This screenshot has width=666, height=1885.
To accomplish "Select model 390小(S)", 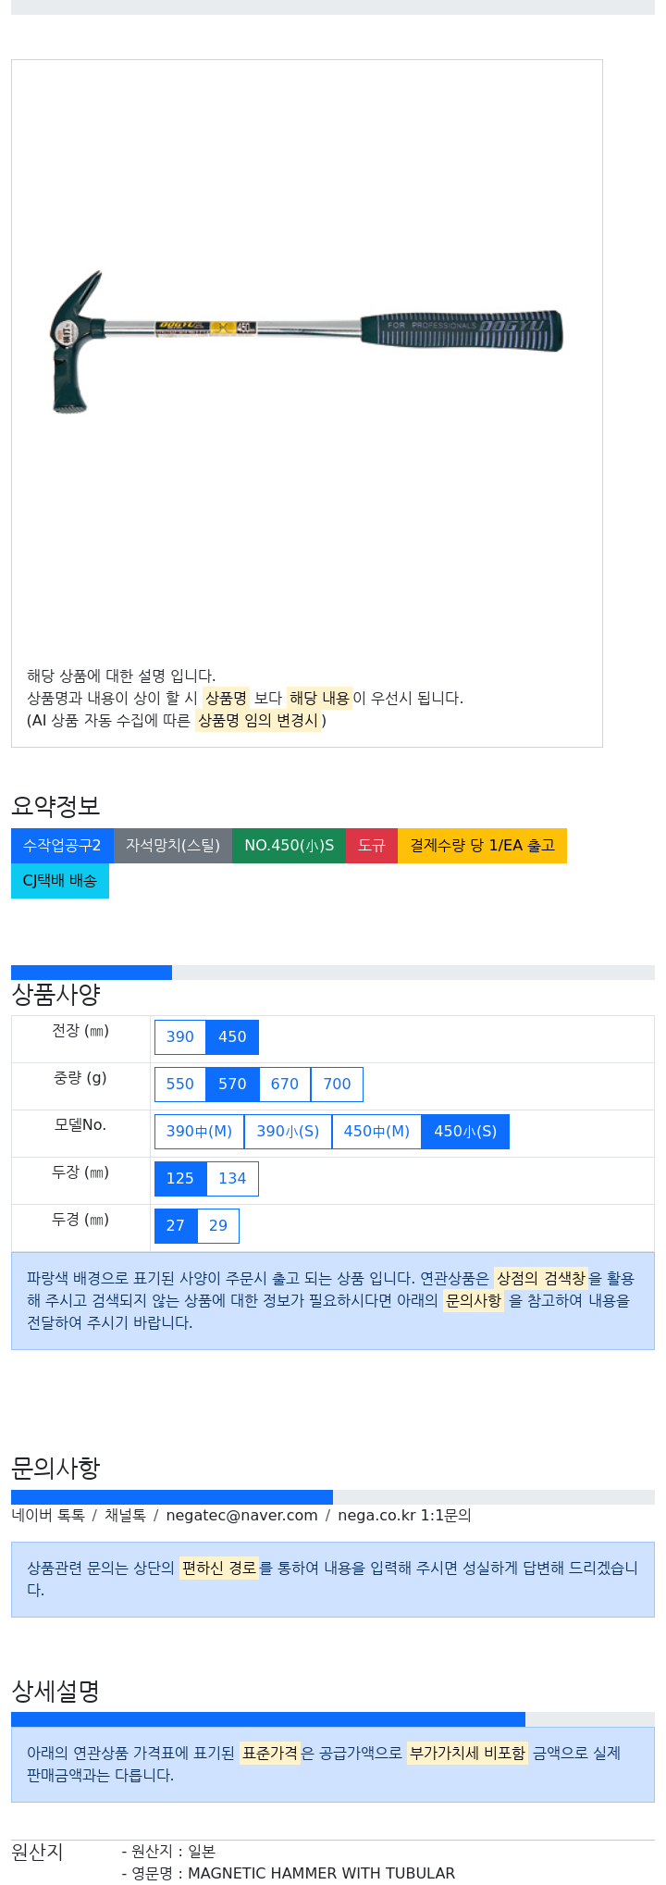I will tap(288, 1132).
